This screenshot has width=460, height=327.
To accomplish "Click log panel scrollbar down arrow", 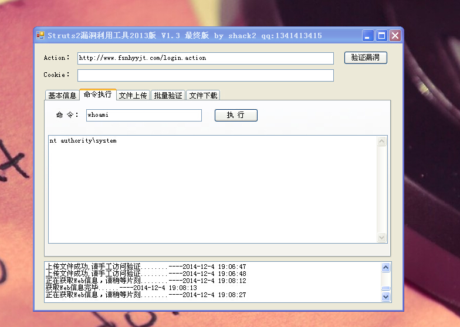I will pos(386,297).
